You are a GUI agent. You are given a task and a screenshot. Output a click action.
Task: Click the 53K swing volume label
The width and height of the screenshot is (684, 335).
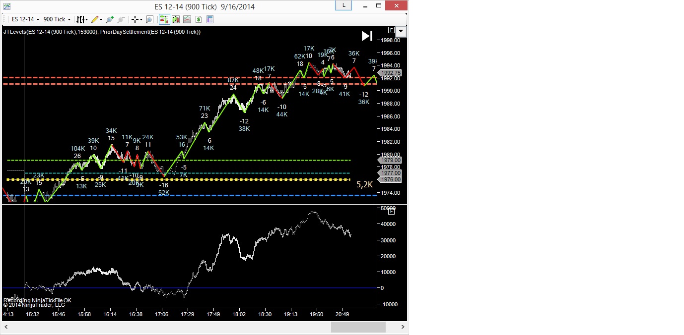(182, 137)
